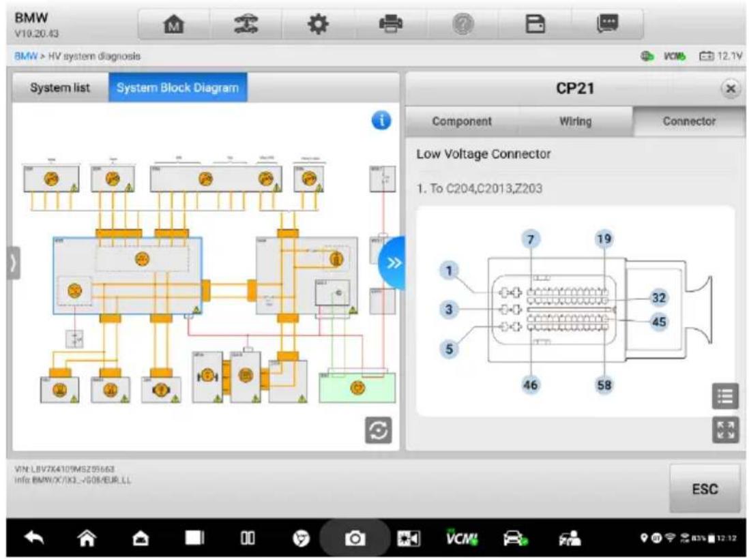This screenshot has height=559, width=749.
Task: Click BMW in the breadcrumb
Action: click(x=25, y=57)
